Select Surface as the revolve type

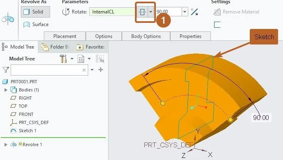pos(36,24)
